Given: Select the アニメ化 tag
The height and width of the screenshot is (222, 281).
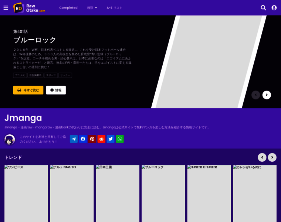Looking at the screenshot, I should pos(20,75).
